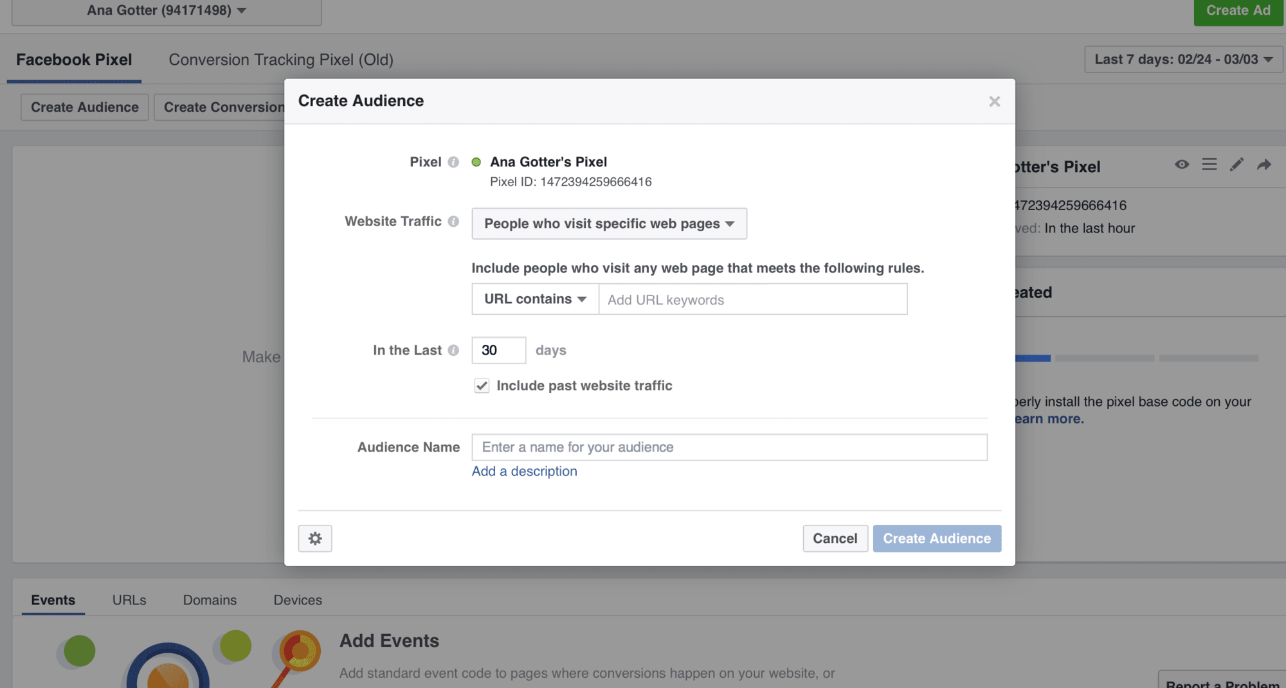Image resolution: width=1286 pixels, height=688 pixels.
Task: Click the green pixel status dot
Action: [x=476, y=162]
